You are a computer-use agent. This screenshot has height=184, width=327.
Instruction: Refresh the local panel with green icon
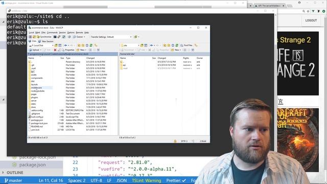click(91, 45)
